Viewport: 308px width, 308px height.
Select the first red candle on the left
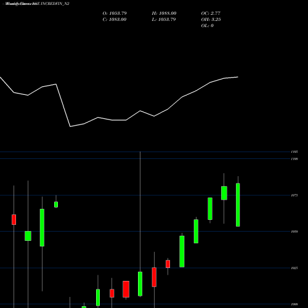(x=14, y=219)
